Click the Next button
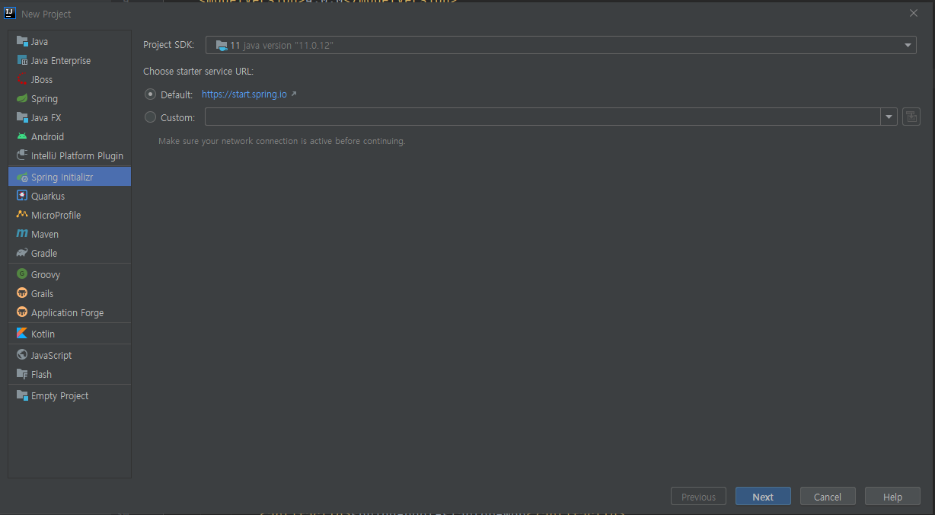The image size is (935, 515). click(763, 497)
